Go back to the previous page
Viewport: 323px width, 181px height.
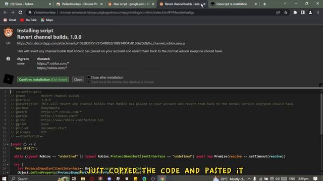pyautogui.click(x=5, y=13)
